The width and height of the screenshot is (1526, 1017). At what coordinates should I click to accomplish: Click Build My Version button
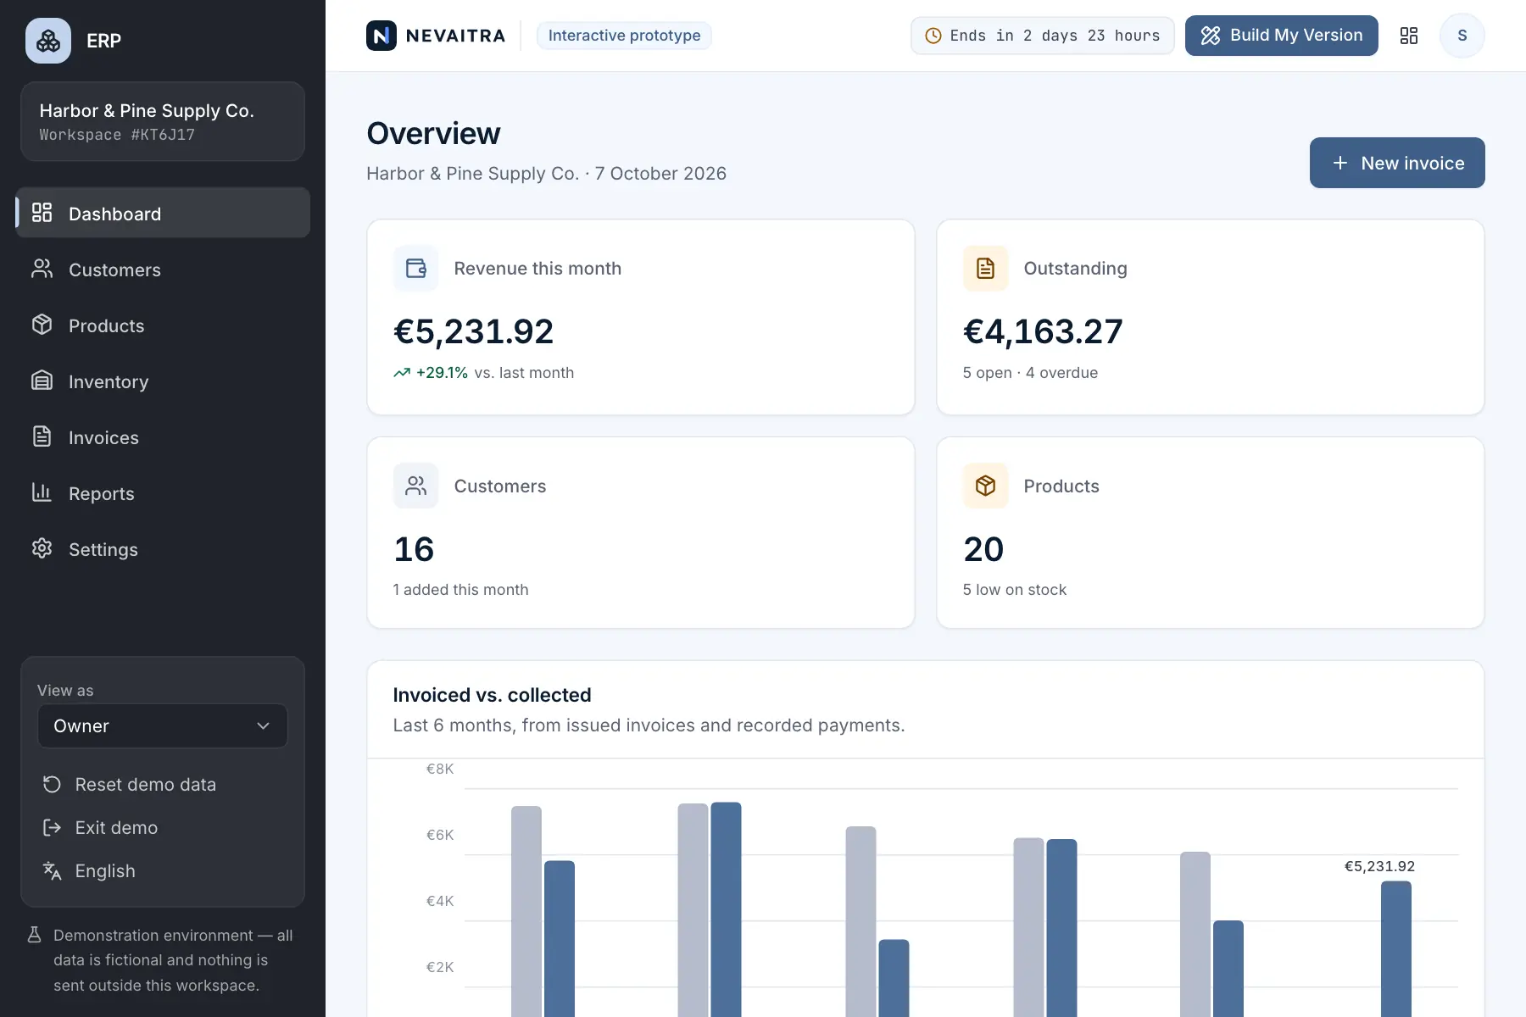1282,36
